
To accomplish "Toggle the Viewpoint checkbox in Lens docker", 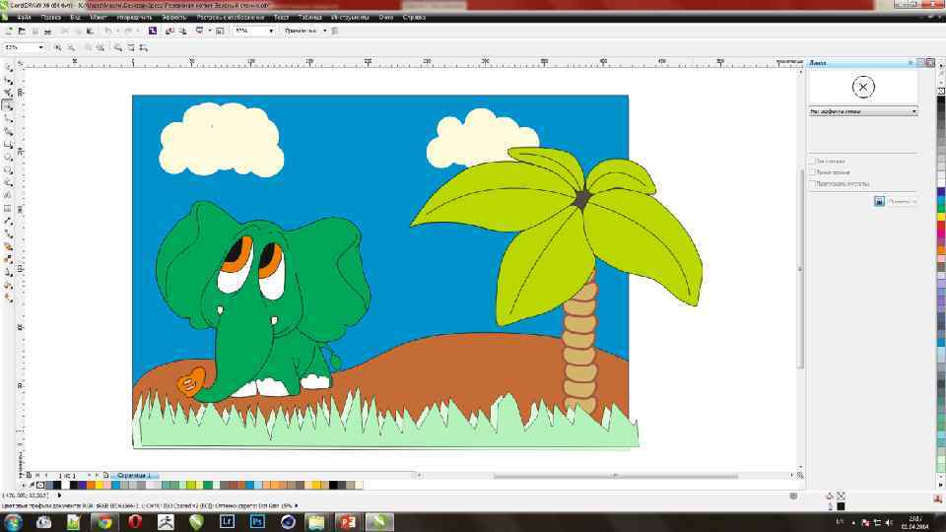I will pos(812,172).
